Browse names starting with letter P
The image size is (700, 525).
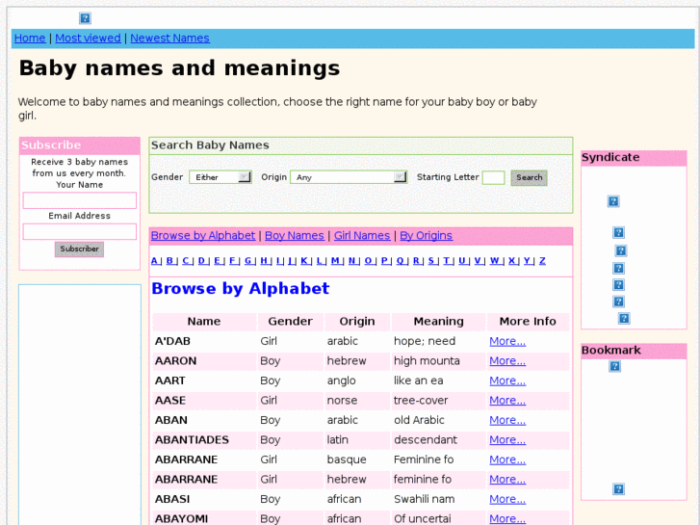tap(384, 260)
